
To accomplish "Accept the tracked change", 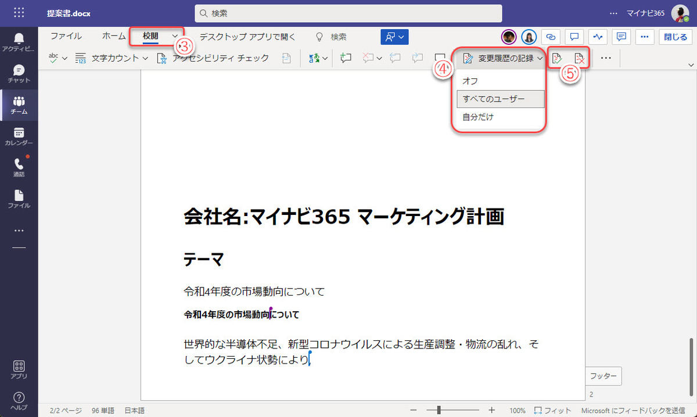I will [x=558, y=58].
